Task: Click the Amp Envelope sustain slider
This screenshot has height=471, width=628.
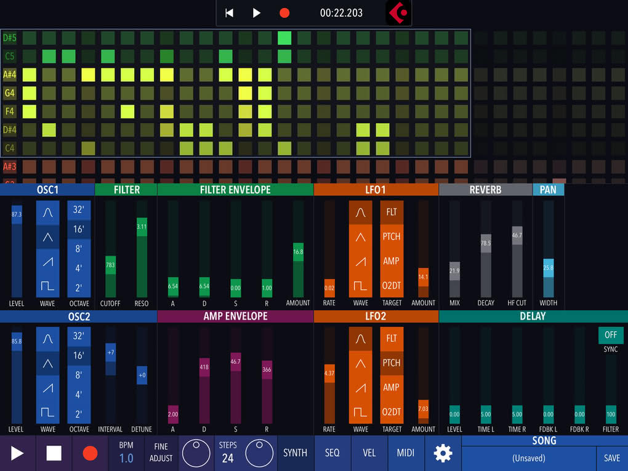Action: pos(235,376)
